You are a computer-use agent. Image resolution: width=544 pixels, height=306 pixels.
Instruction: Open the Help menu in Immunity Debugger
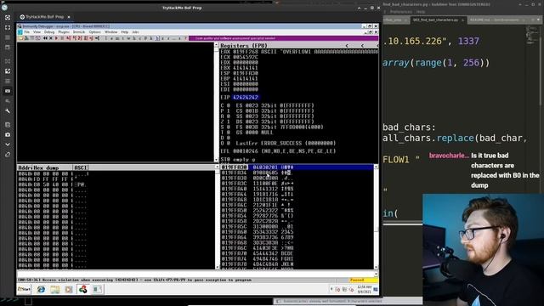[x=125, y=32]
